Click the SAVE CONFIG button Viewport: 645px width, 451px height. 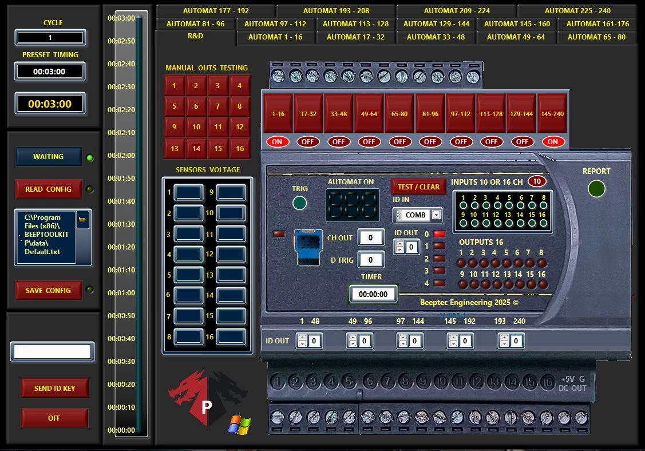click(x=49, y=291)
